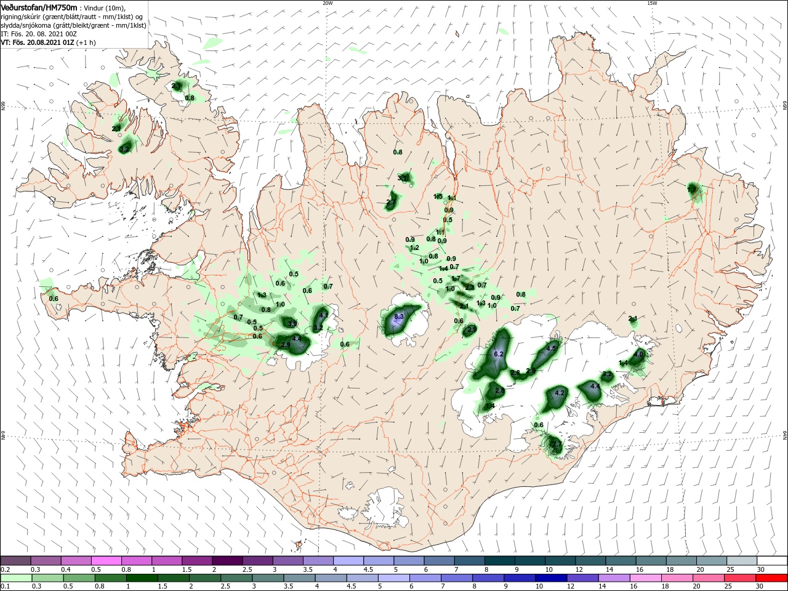Click the 4.0 precipitation value on the map
The width and height of the screenshot is (788, 591).
[638, 354]
